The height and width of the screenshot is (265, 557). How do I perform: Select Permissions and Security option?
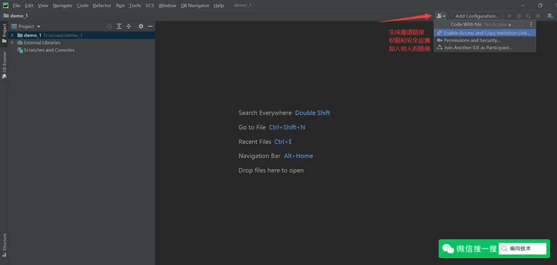tap(485, 40)
